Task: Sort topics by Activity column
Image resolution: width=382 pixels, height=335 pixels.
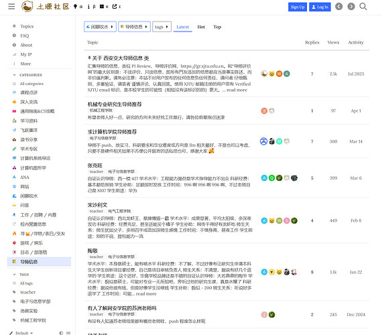Action: pyautogui.click(x=356, y=42)
